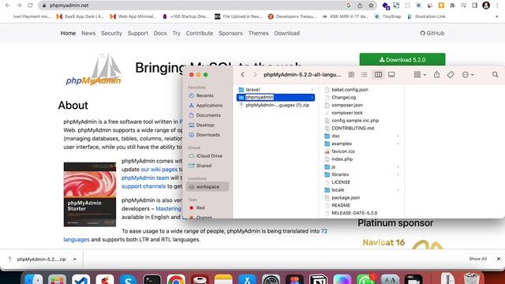
Task: Click Show All in downloads bar
Action: point(477,259)
